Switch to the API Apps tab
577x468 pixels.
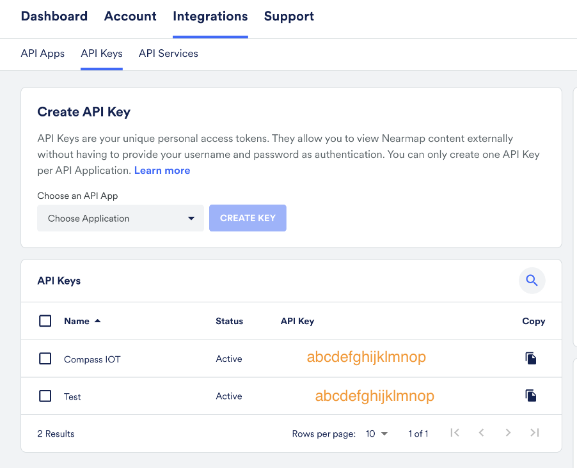[x=43, y=54]
